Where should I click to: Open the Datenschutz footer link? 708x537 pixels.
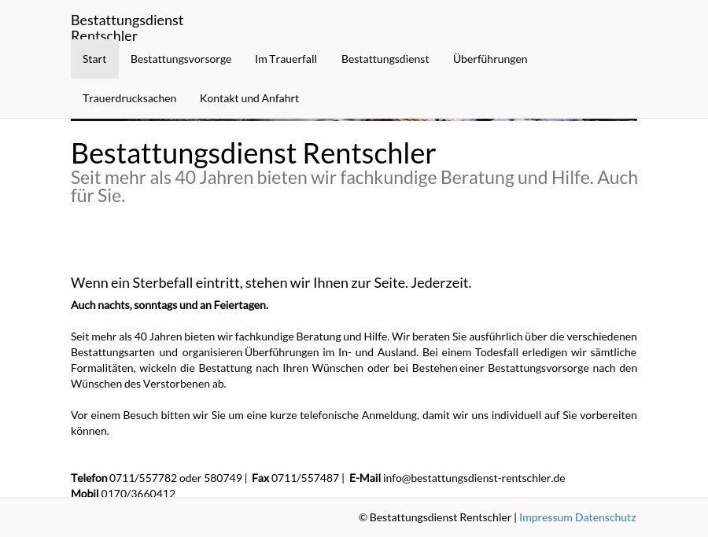(x=606, y=517)
